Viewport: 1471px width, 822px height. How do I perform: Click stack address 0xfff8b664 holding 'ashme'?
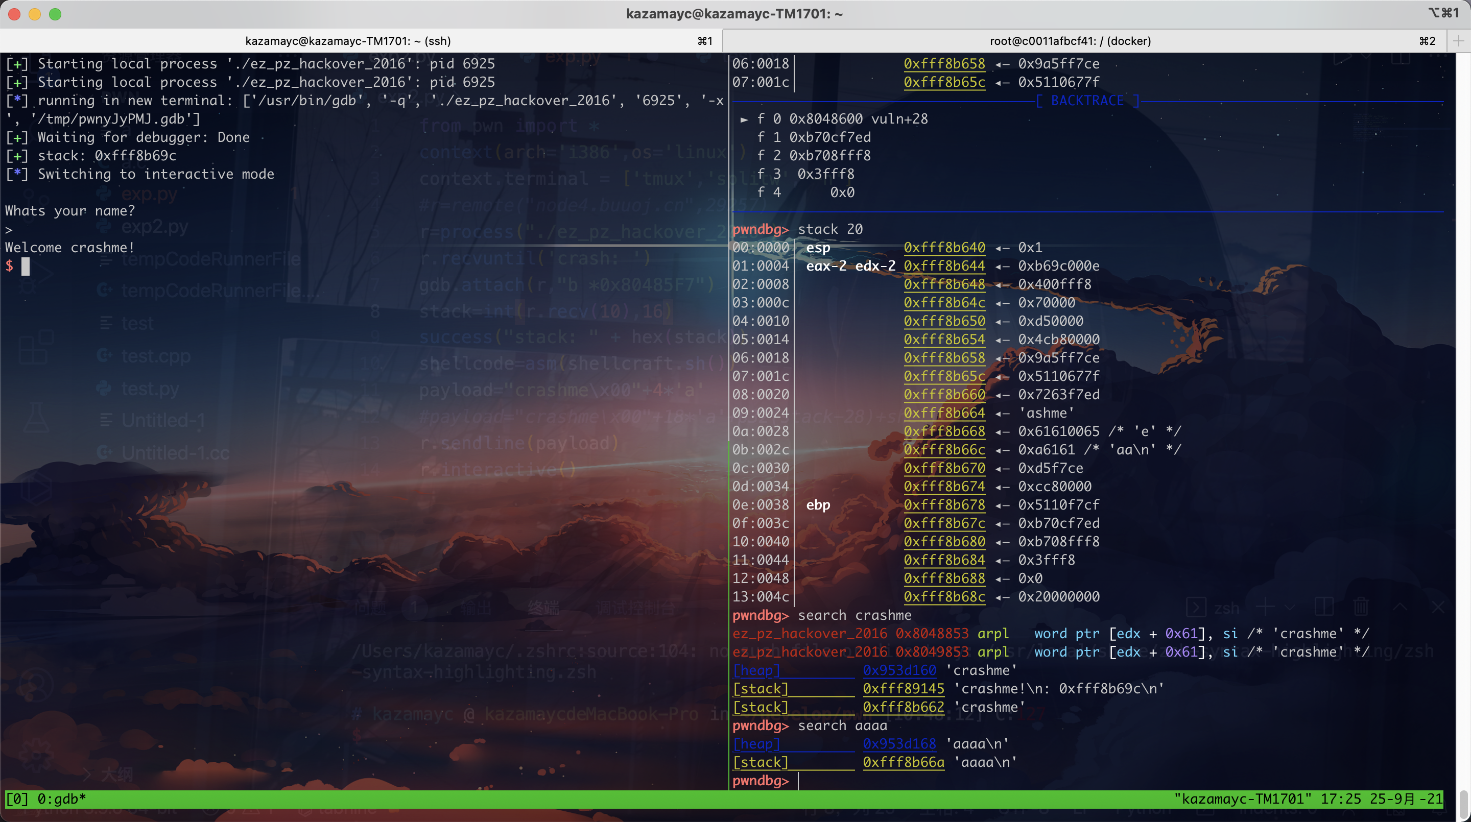[944, 413]
